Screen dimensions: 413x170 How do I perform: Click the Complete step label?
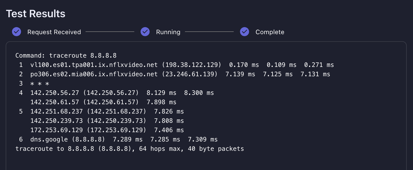pyautogui.click(x=270, y=32)
